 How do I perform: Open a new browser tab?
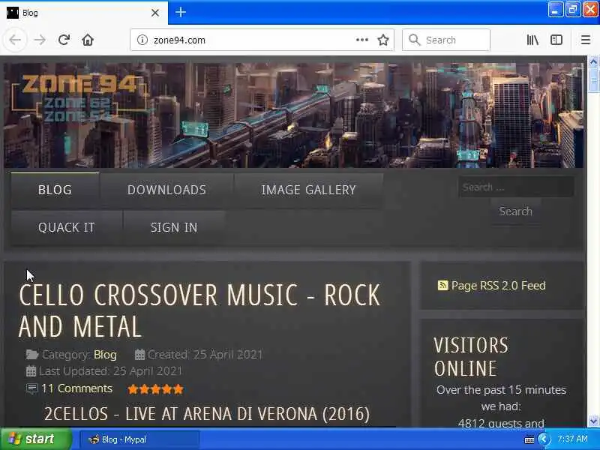(181, 13)
